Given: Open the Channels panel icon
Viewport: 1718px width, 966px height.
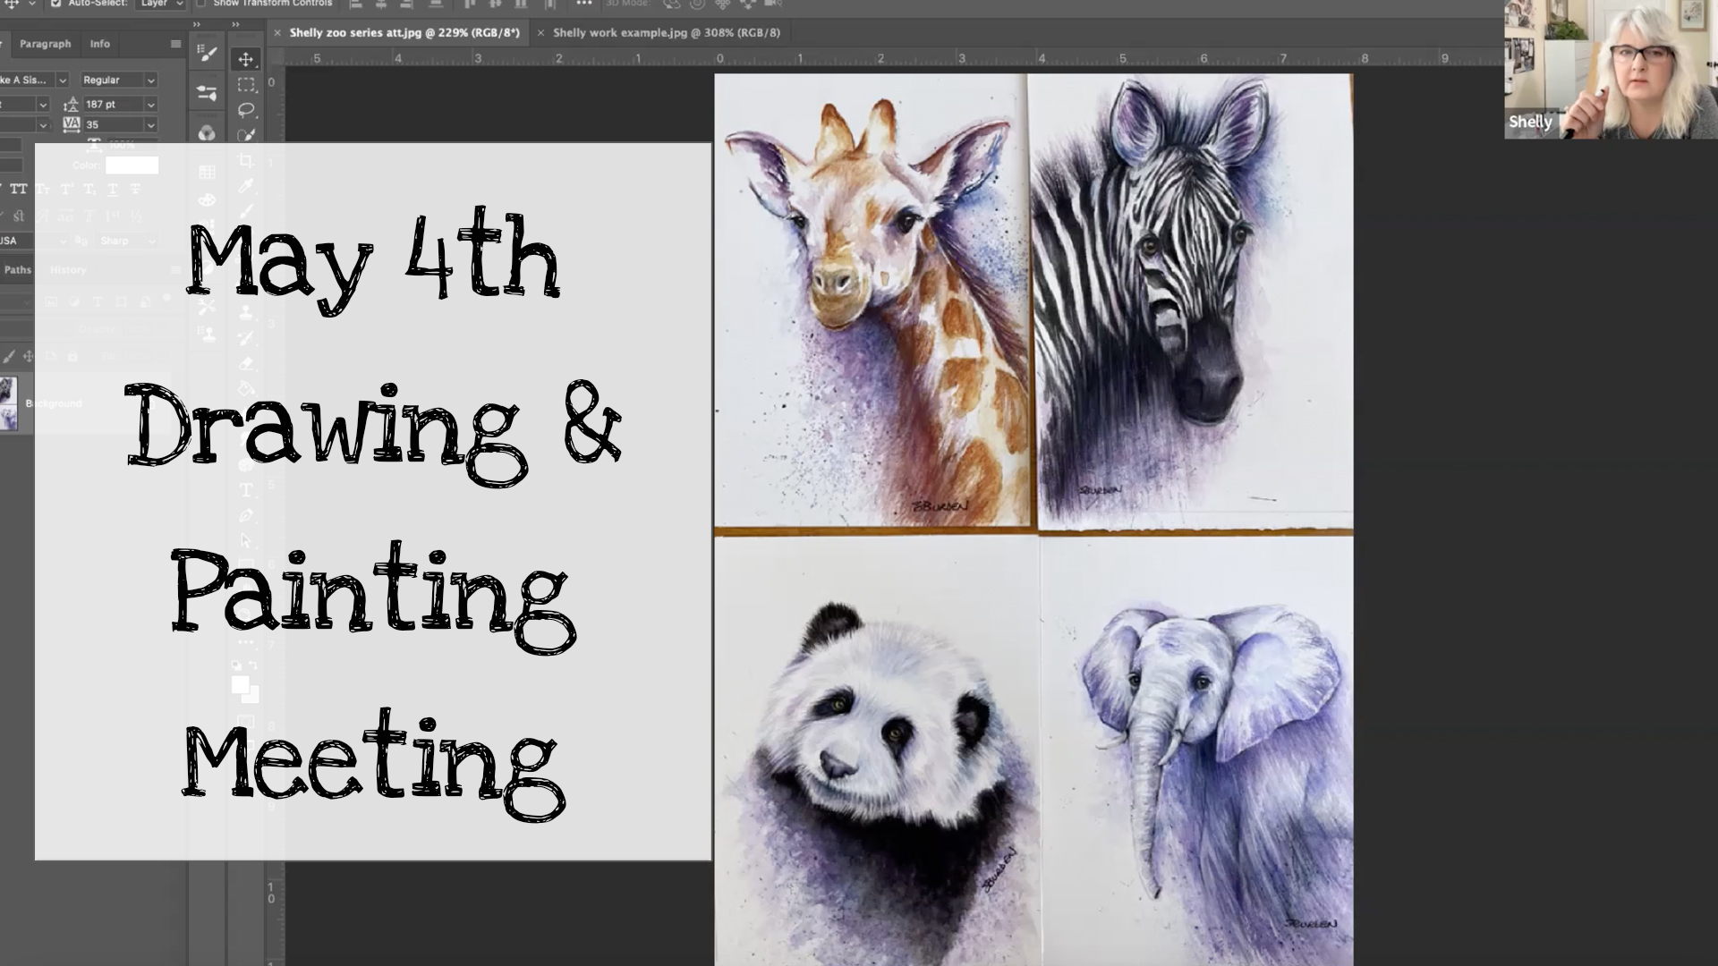Looking at the screenshot, I should [x=208, y=133].
